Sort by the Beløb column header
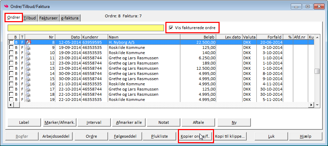This screenshot has width=328, height=146. pyautogui.click(x=198, y=37)
